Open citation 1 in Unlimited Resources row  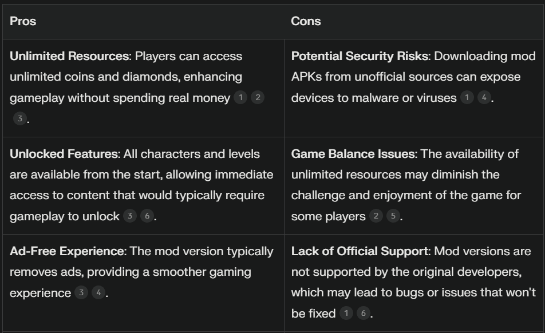(x=240, y=98)
